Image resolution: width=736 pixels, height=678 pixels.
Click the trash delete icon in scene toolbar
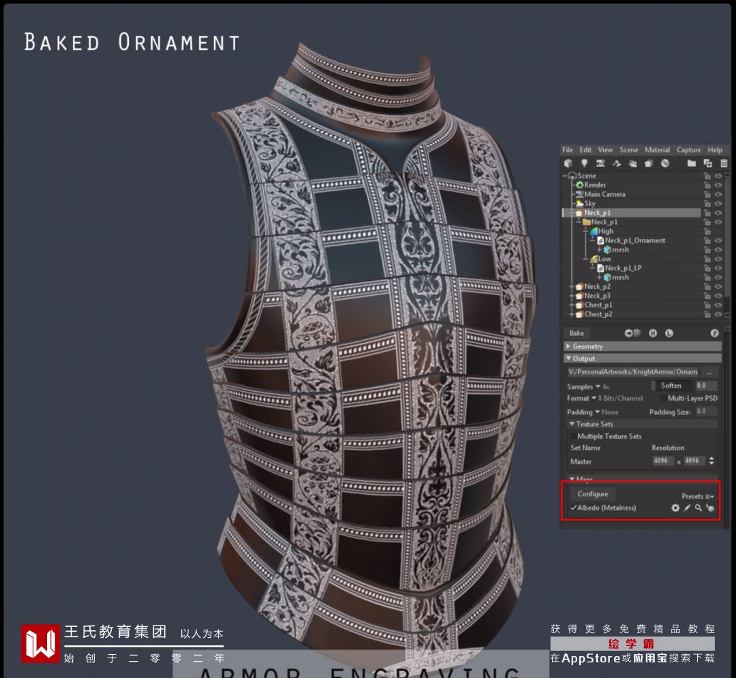[724, 164]
